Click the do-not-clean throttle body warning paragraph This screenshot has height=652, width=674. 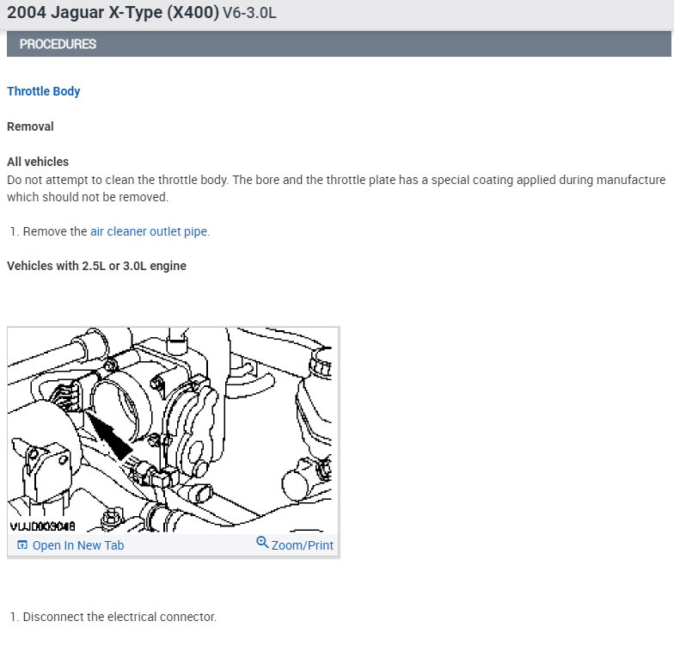click(336, 188)
